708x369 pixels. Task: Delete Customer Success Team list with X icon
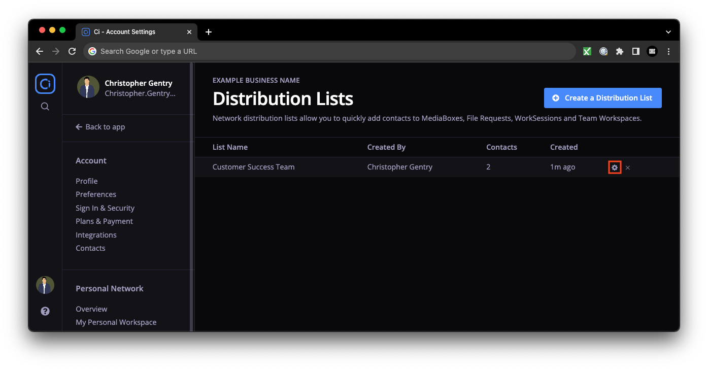628,167
